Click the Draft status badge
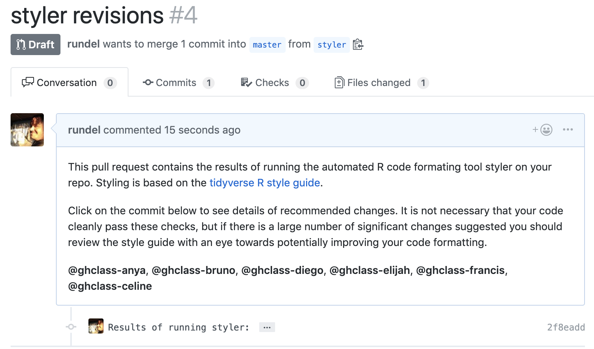Viewport: 594px width, 349px height. pos(36,45)
